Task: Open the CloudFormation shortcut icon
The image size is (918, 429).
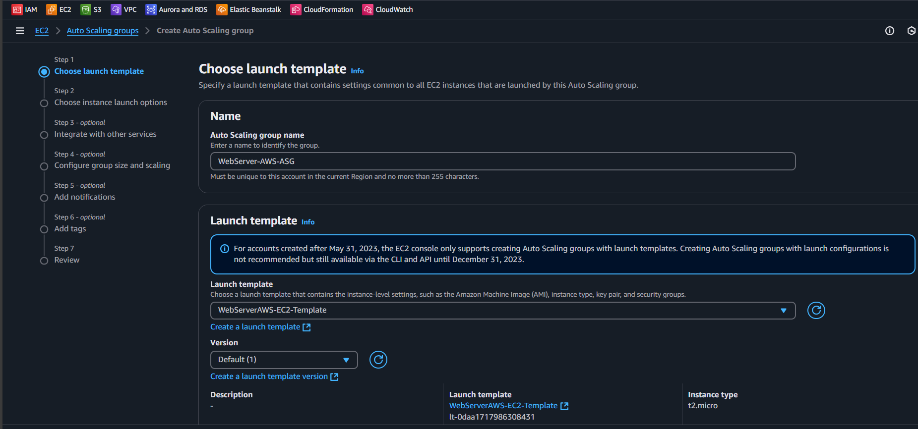Action: (x=296, y=9)
